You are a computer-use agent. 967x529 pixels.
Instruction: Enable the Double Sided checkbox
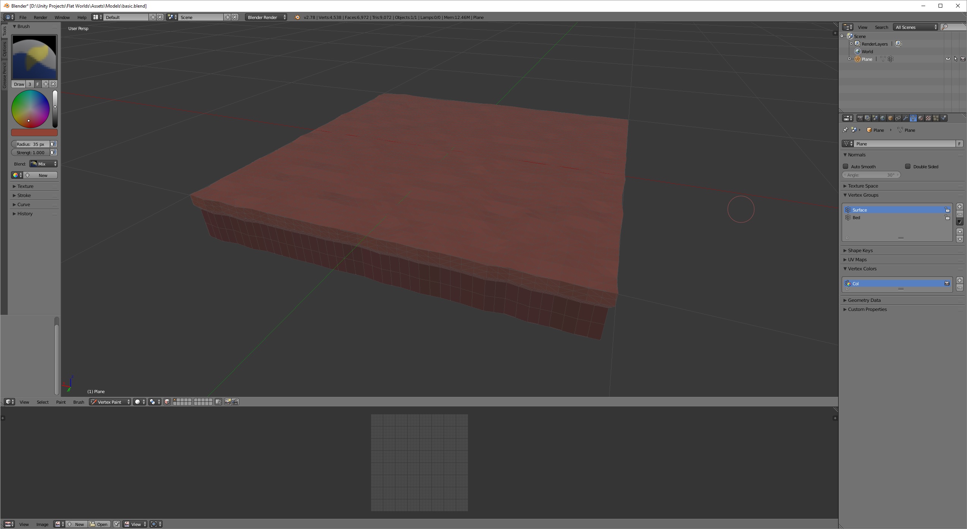(x=908, y=166)
